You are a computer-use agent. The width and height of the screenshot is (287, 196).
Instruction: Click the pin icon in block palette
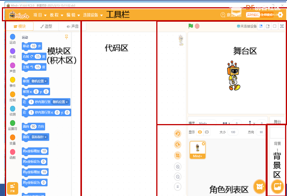tap(66, 37)
